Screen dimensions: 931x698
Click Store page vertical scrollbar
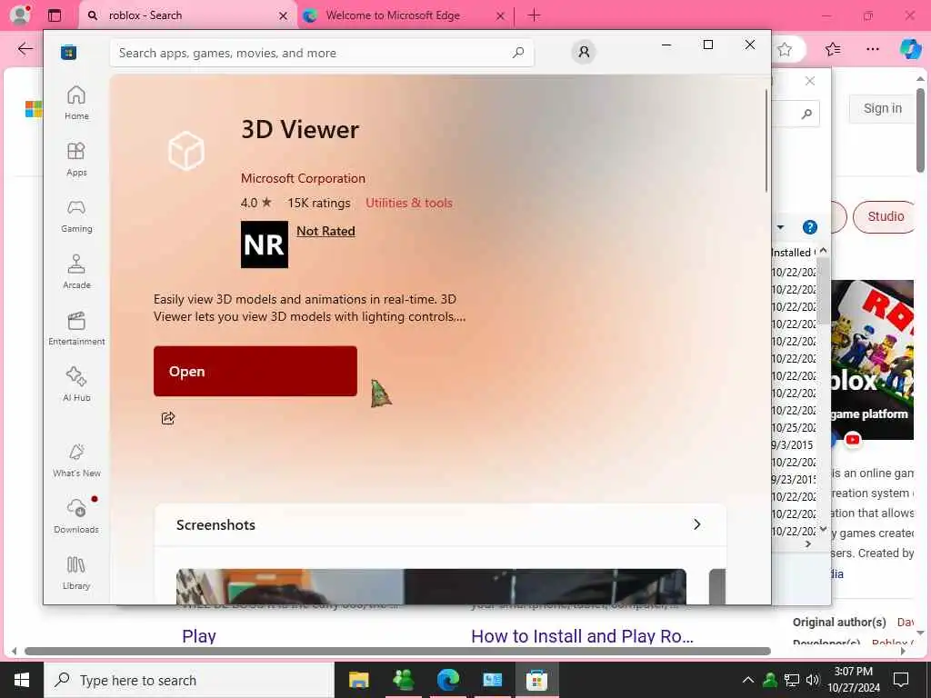tap(766, 141)
